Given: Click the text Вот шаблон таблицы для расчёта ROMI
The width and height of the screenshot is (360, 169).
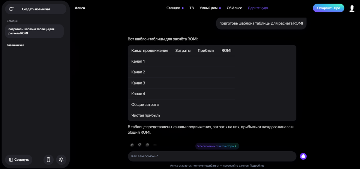Looking at the screenshot, I should (163, 39).
